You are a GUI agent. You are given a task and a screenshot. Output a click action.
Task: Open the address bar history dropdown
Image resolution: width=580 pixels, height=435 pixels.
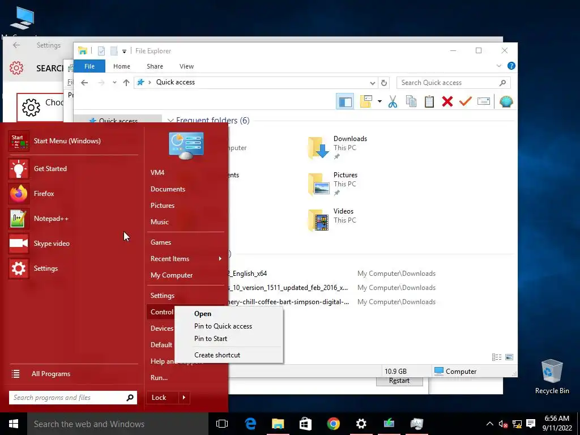(373, 83)
